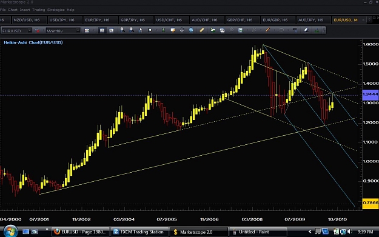Switch to GBP/CHF, H6 chart tab

[x=242, y=20]
